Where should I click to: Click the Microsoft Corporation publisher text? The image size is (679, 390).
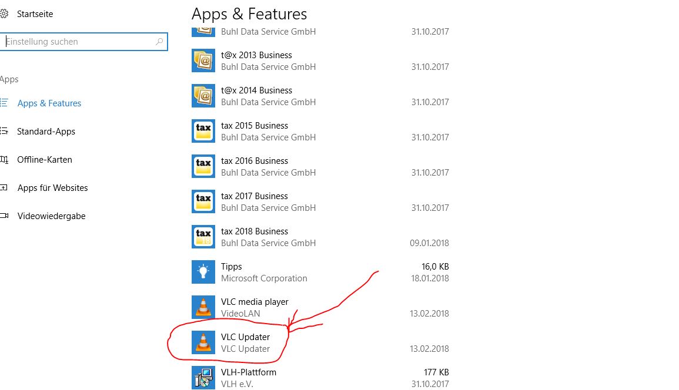pyautogui.click(x=264, y=278)
